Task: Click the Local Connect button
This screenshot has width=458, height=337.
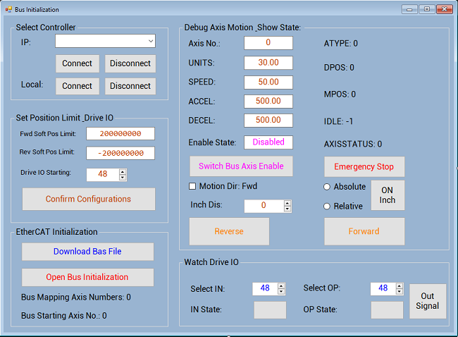Action: (78, 86)
